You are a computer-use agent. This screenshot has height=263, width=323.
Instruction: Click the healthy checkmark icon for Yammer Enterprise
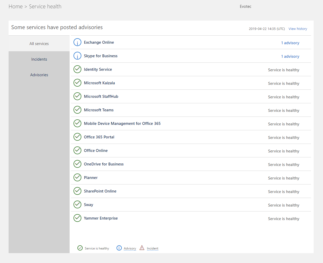(77, 218)
